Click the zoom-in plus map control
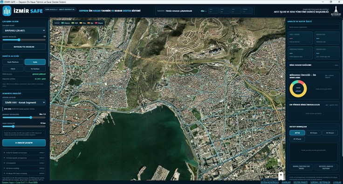Image resolution: width=343 pixels, height=184 pixels. tap(281, 175)
